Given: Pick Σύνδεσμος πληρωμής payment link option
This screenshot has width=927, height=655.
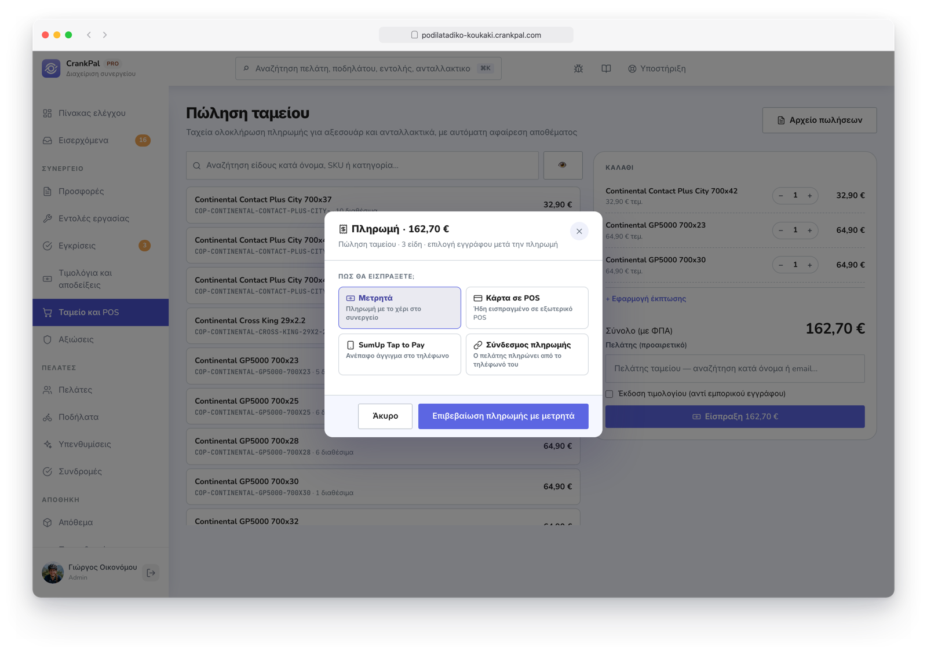Looking at the screenshot, I should [x=527, y=354].
